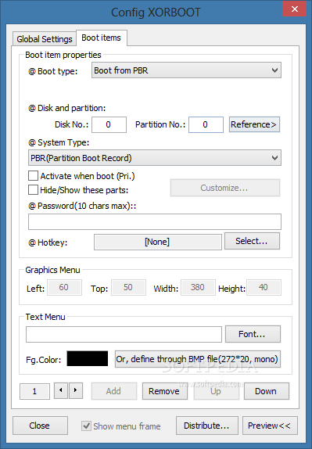Click the Partition No. input field
312x449 pixels.
pyautogui.click(x=206, y=124)
